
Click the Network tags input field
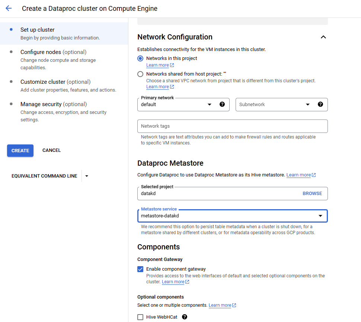point(232,126)
